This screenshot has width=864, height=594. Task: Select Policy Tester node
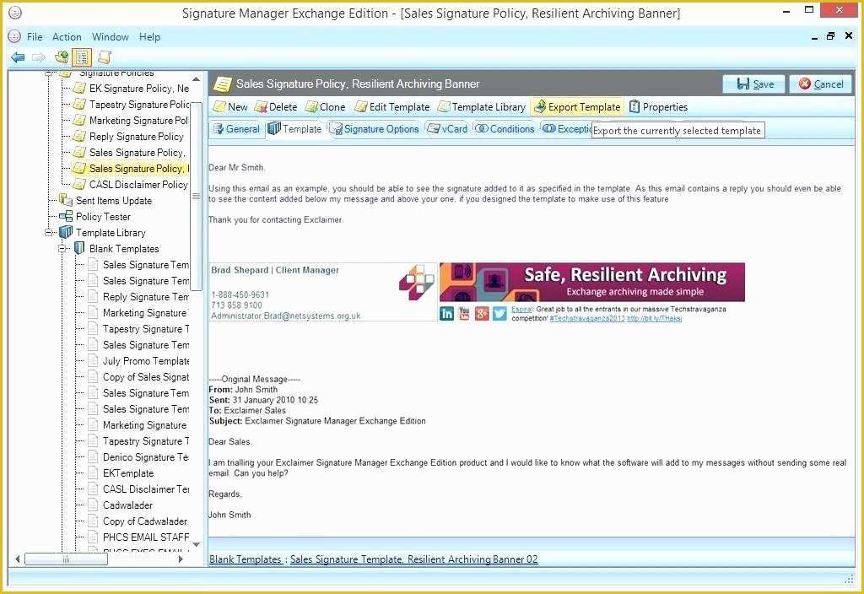pos(95,217)
